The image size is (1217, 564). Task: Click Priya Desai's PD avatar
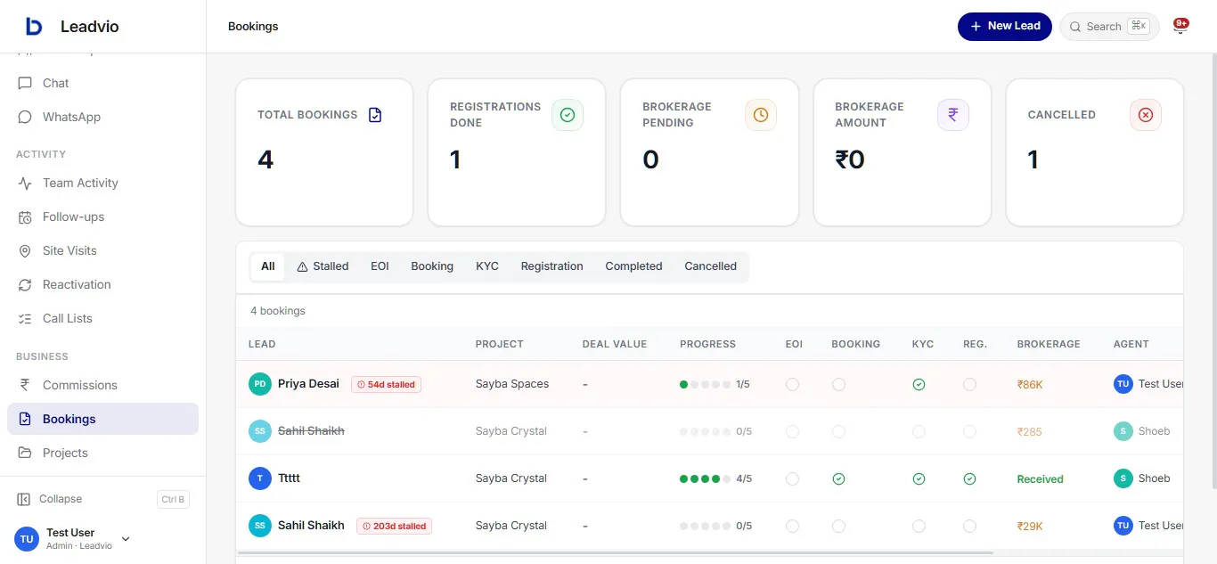tap(260, 384)
